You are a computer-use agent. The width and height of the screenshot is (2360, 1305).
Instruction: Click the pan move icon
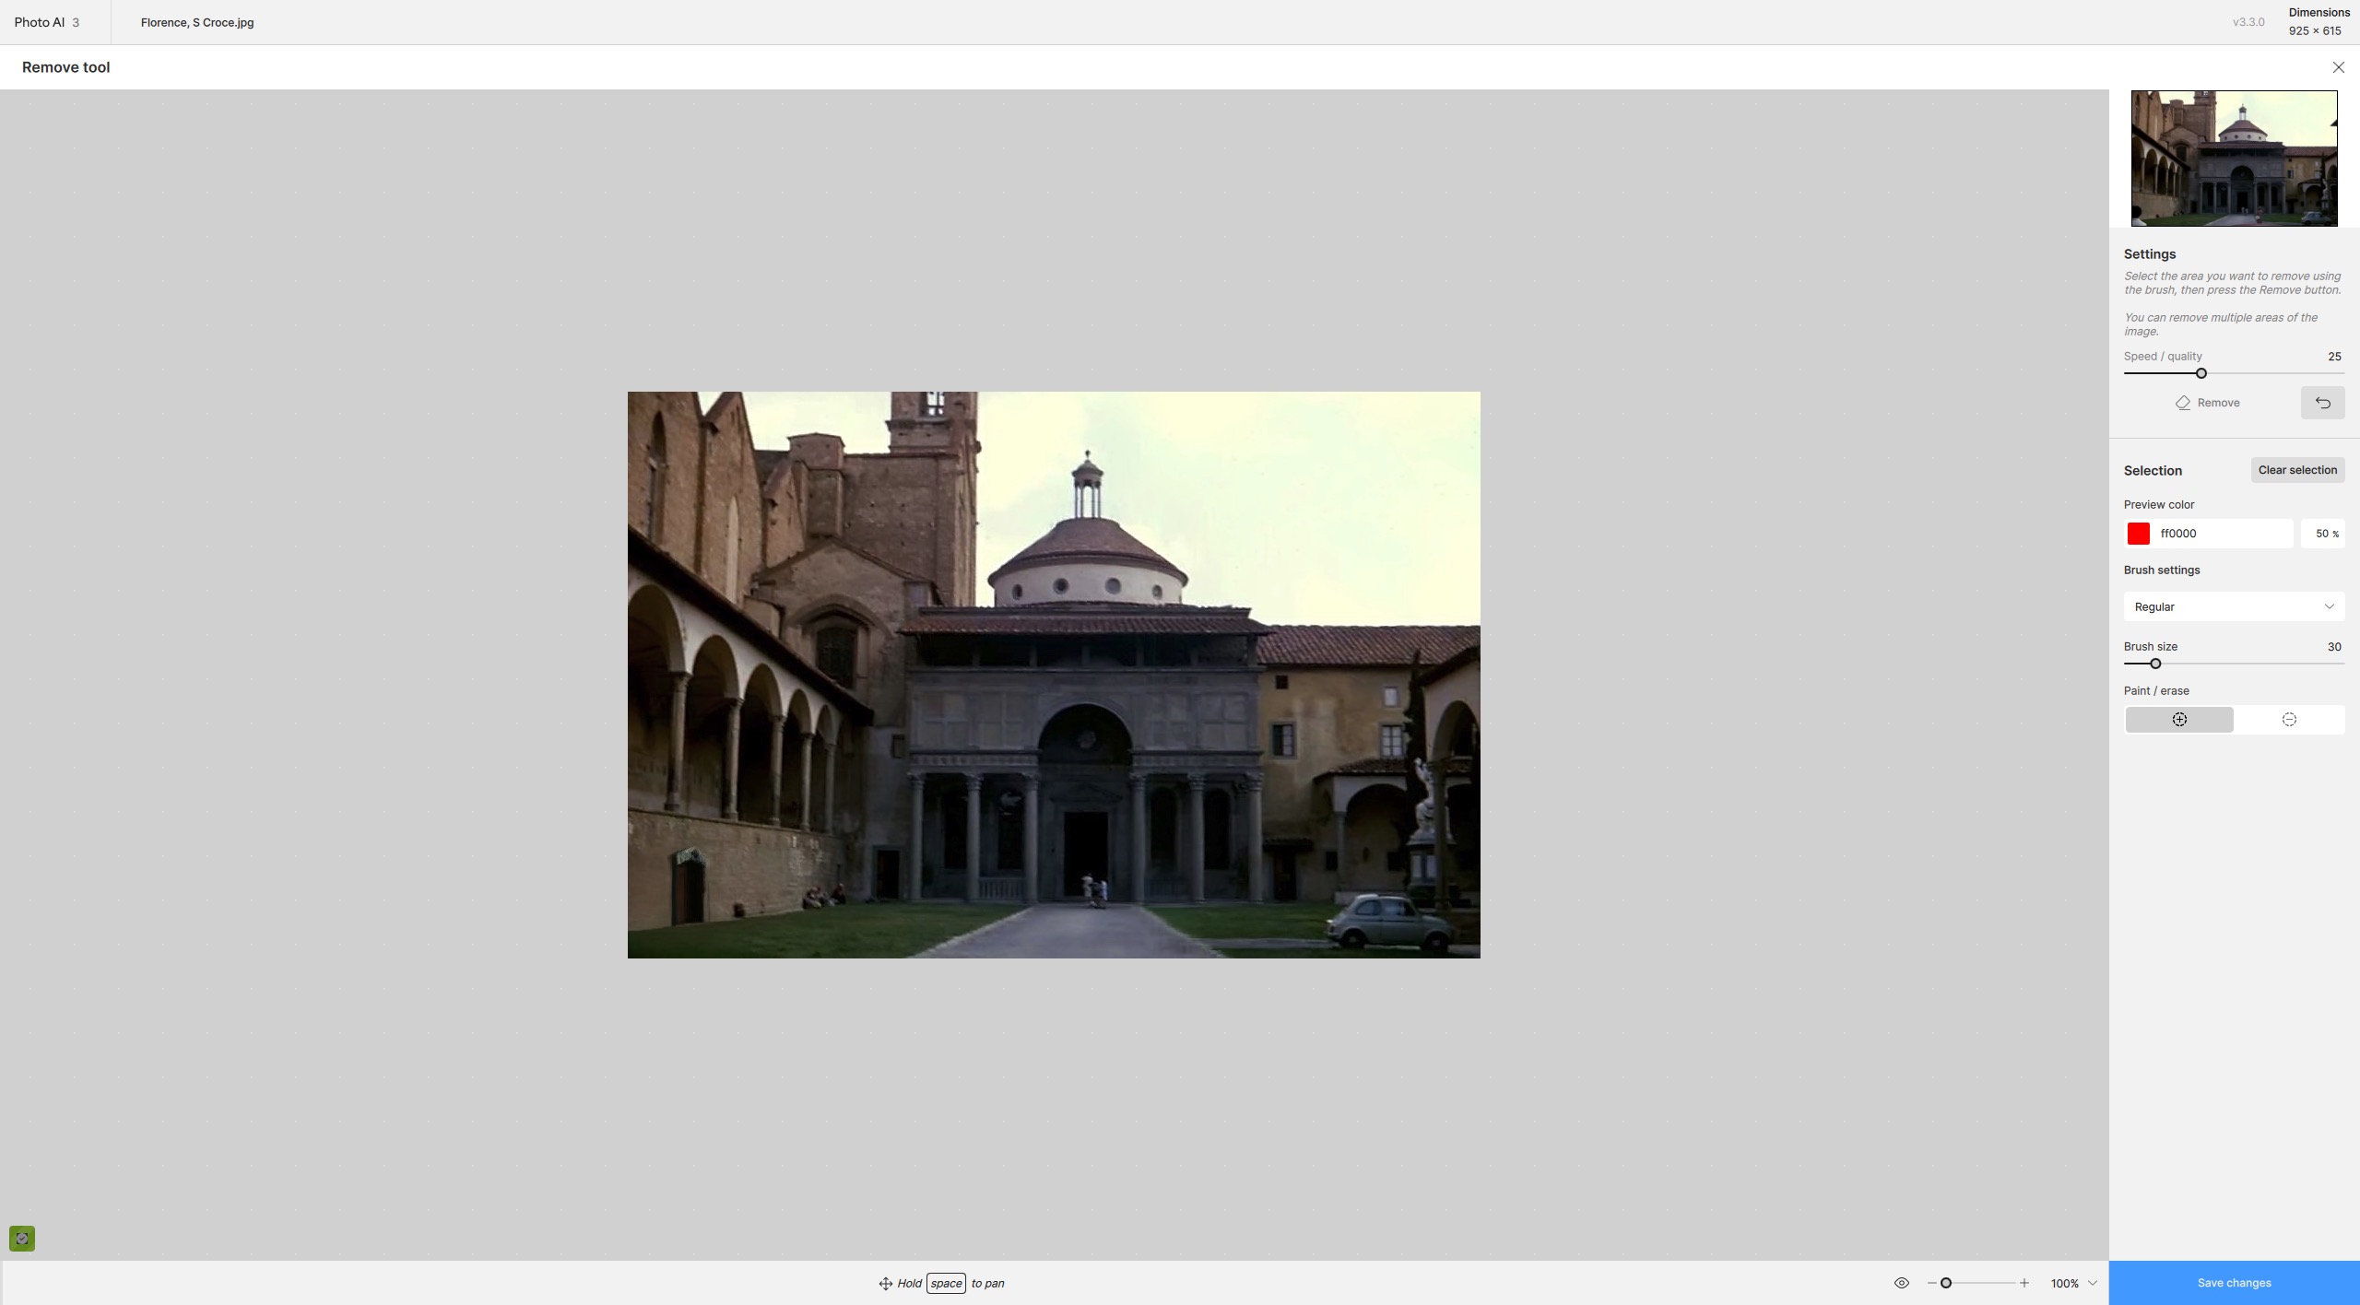pos(885,1284)
